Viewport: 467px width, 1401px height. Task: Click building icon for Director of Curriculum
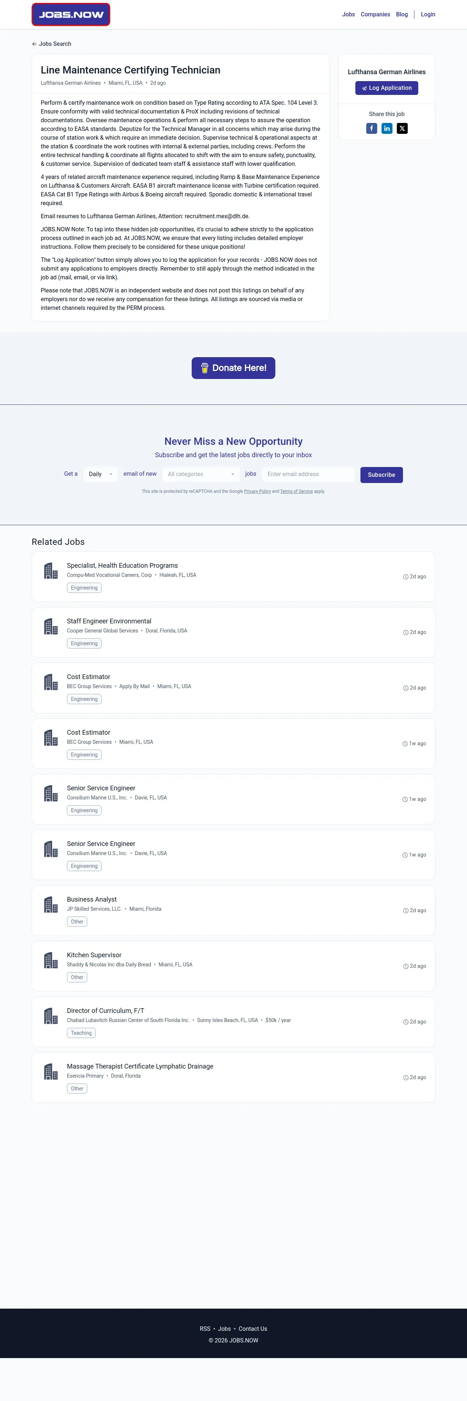[x=51, y=1016]
